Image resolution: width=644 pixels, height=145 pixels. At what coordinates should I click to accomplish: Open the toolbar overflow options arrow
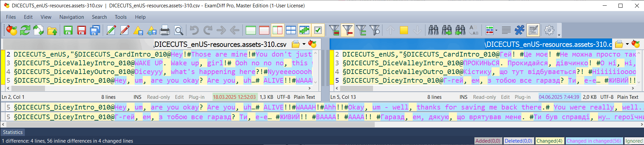[559, 35]
